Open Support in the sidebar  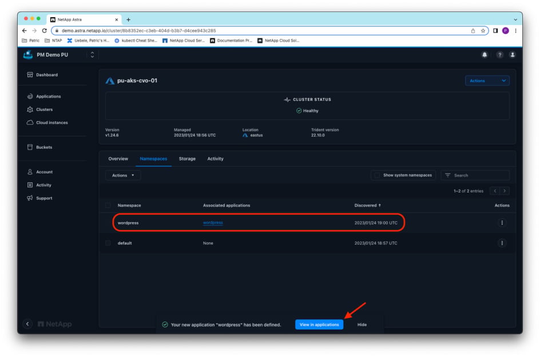pos(39,198)
